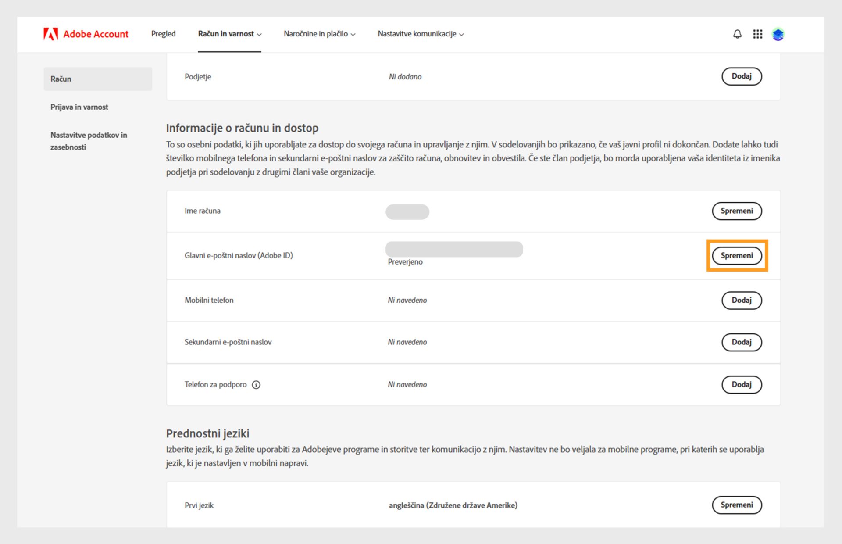The height and width of the screenshot is (544, 842).
Task: Expand the Naročnine in plačilo dropdown
Action: tap(319, 34)
